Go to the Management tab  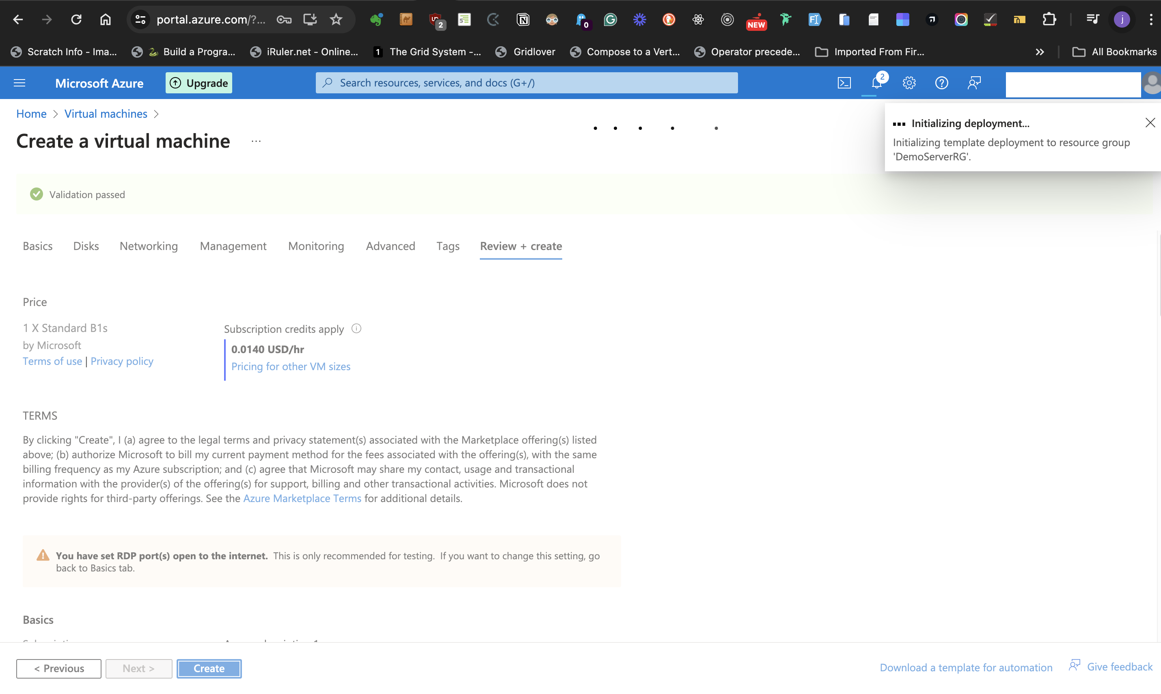(233, 246)
